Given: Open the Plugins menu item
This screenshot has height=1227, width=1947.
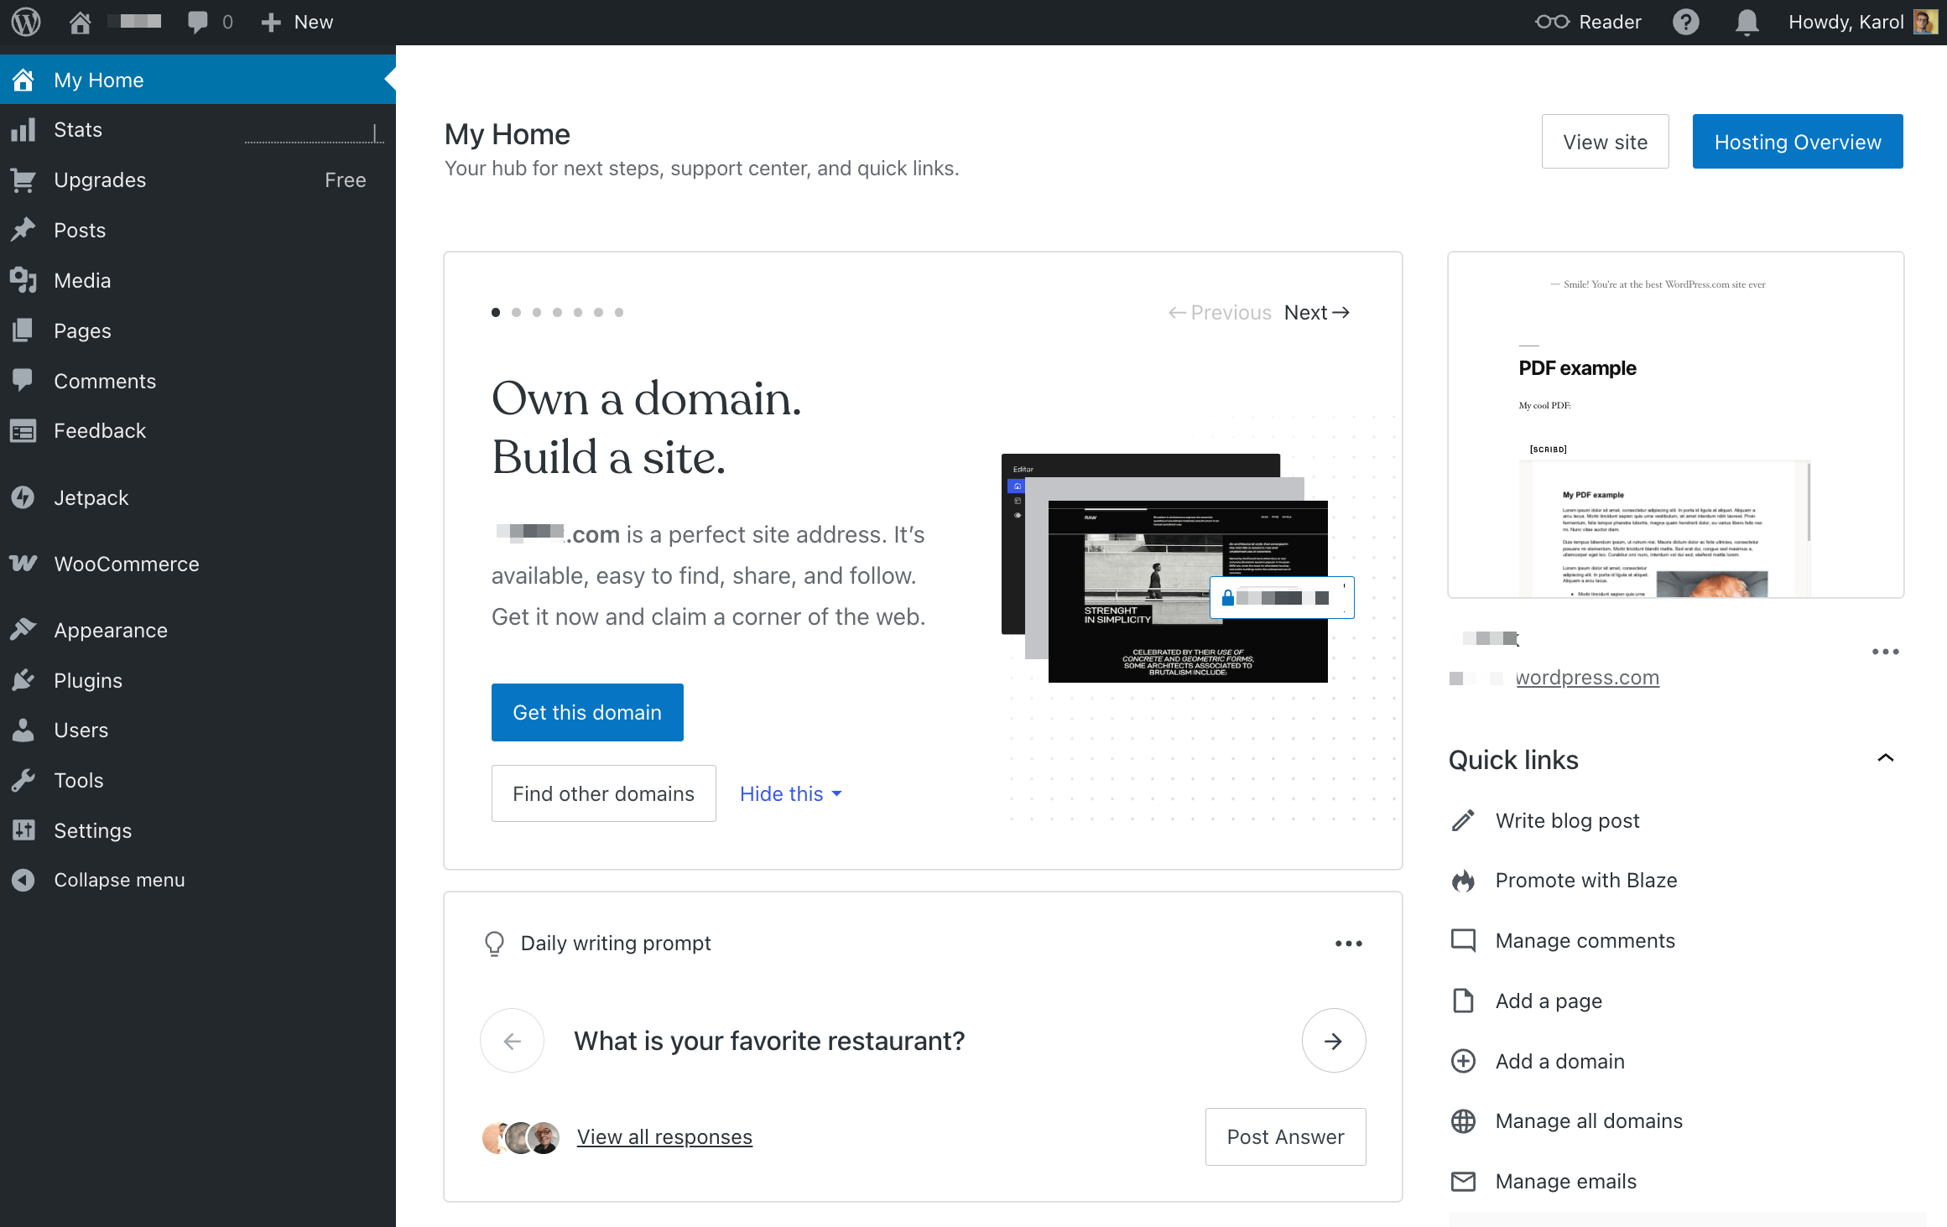Looking at the screenshot, I should pyautogui.click(x=88, y=680).
